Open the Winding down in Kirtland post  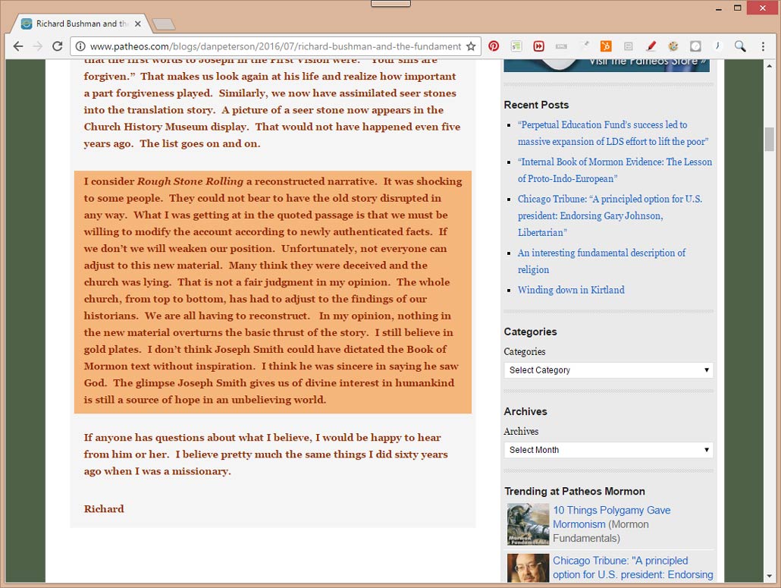click(571, 290)
